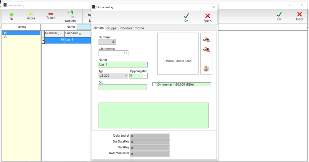Image resolution: width=309 pixels, height=162 pixels.
Task: Click the lock warning icon numbered 1
Action: (206, 40)
